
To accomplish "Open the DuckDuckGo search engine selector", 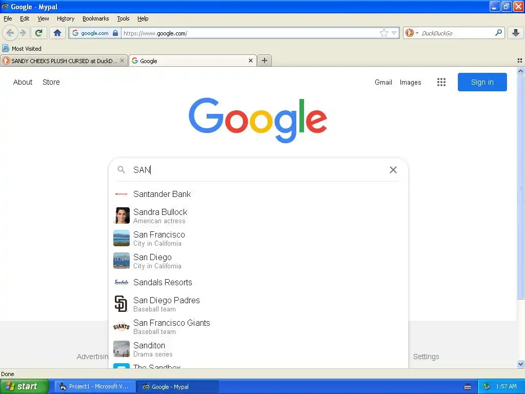I will coord(412,33).
